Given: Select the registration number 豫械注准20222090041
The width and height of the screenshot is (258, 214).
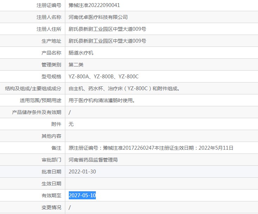Looking at the screenshot, I should pos(94,5).
